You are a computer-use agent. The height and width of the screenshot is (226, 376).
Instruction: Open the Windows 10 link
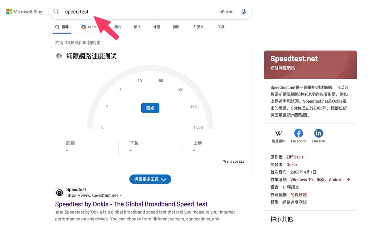point(302,180)
